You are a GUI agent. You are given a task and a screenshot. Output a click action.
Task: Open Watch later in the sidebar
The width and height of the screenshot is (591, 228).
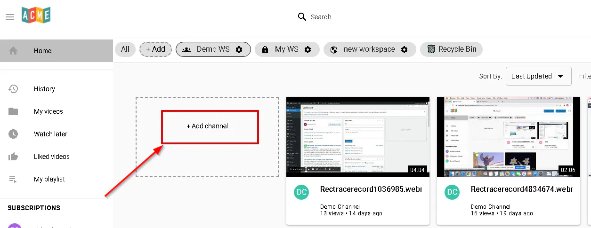(57, 134)
